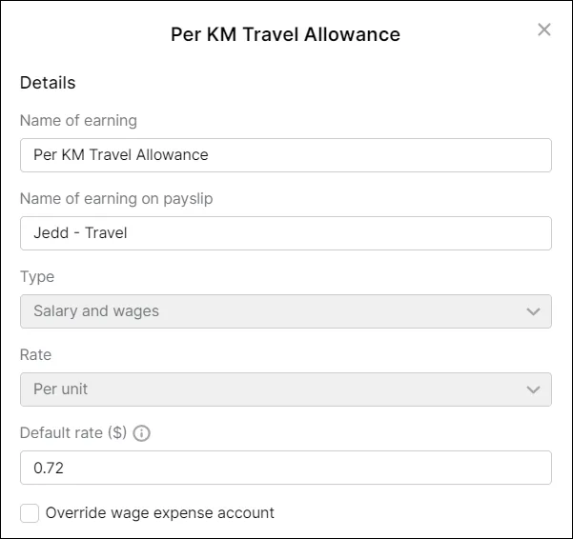Click the 'Type' field label
573x539 pixels.
pyautogui.click(x=37, y=277)
